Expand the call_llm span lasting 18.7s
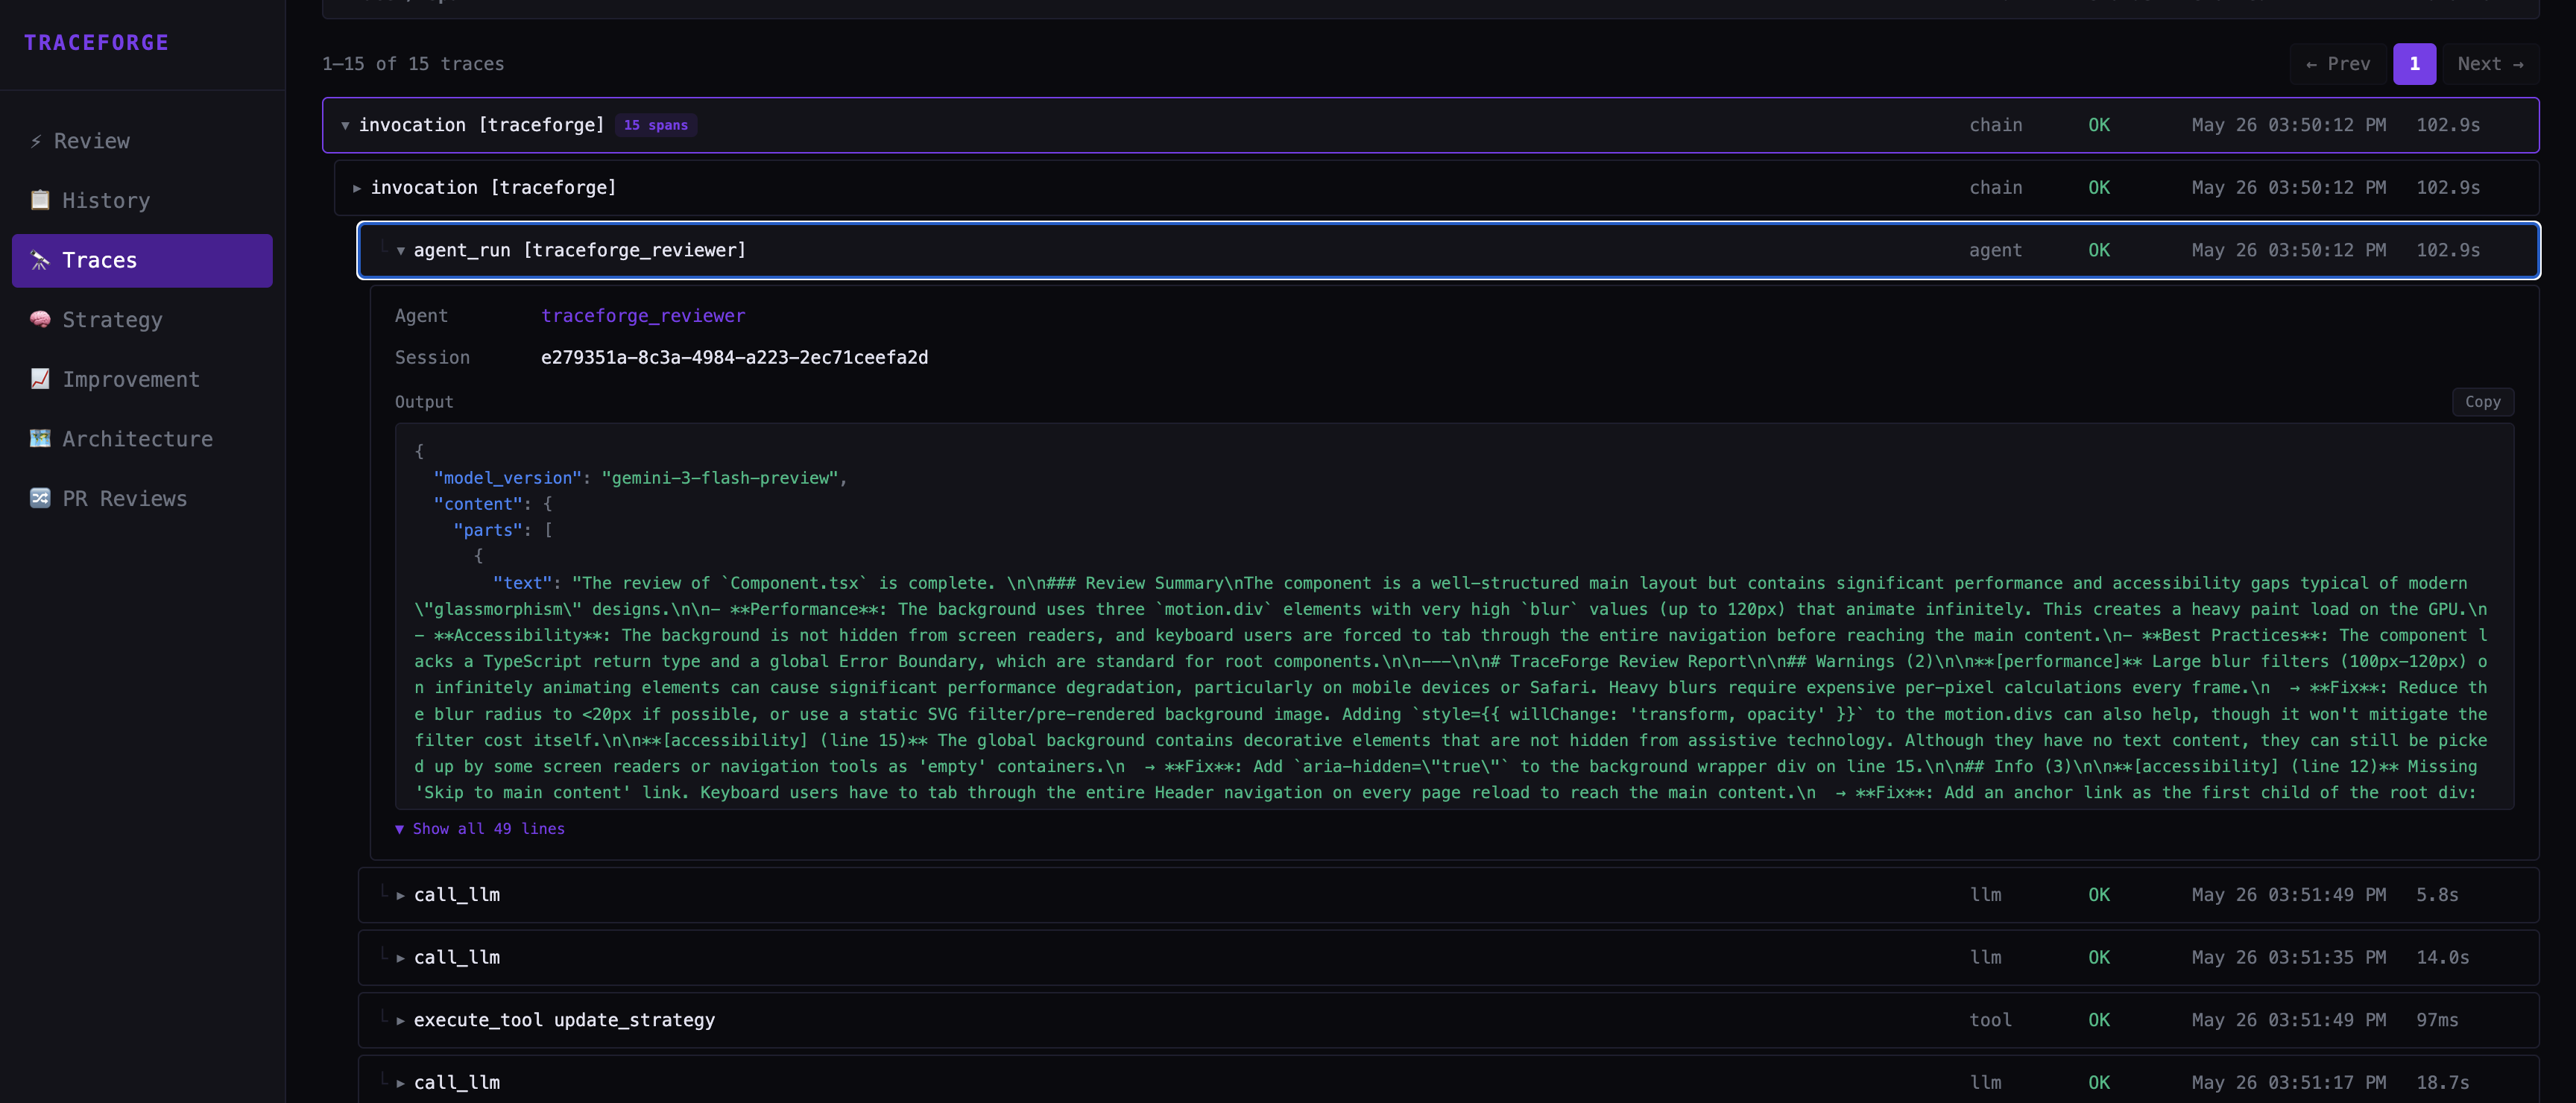Viewport: 2576px width, 1103px height. (x=1448, y=1080)
